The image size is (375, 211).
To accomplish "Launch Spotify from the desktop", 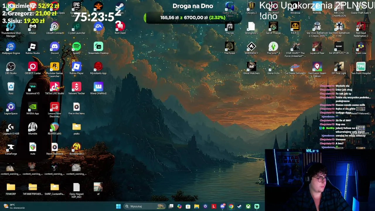I will click(76, 49).
